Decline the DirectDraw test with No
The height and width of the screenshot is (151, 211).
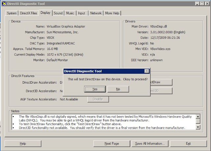[118, 89]
